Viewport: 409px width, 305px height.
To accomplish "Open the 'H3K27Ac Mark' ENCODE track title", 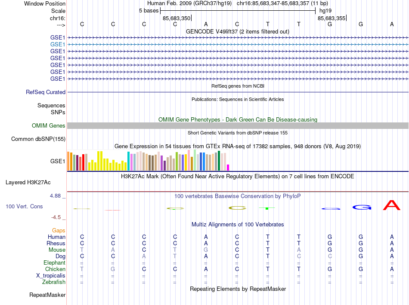I will (x=237, y=177).
